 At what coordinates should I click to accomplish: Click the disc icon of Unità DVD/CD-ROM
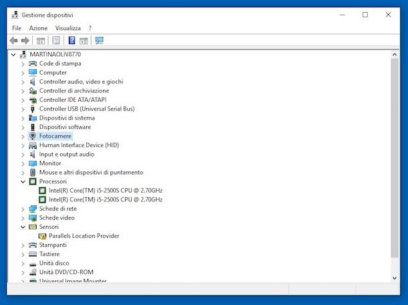(x=33, y=272)
